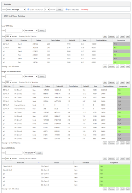132x193 pixels.
Task: Click Last above the Local WAN Links table
Action: 128,36
